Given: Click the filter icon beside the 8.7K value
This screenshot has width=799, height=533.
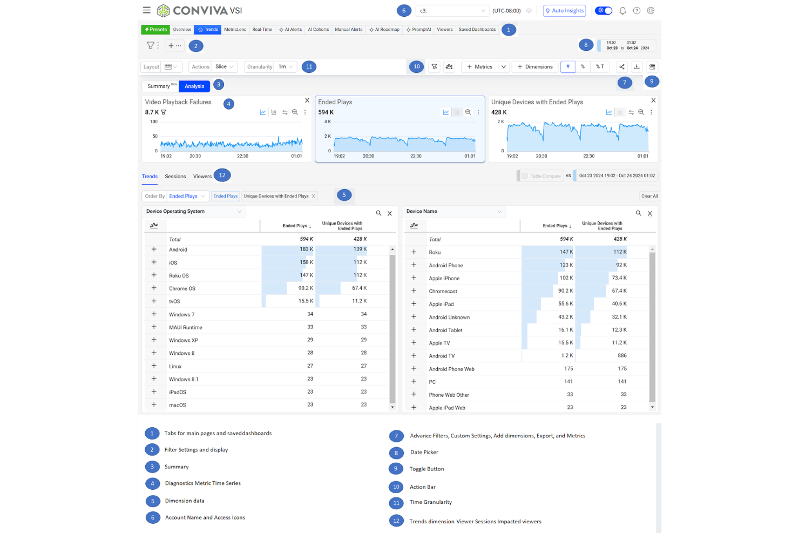Looking at the screenshot, I should tap(163, 112).
